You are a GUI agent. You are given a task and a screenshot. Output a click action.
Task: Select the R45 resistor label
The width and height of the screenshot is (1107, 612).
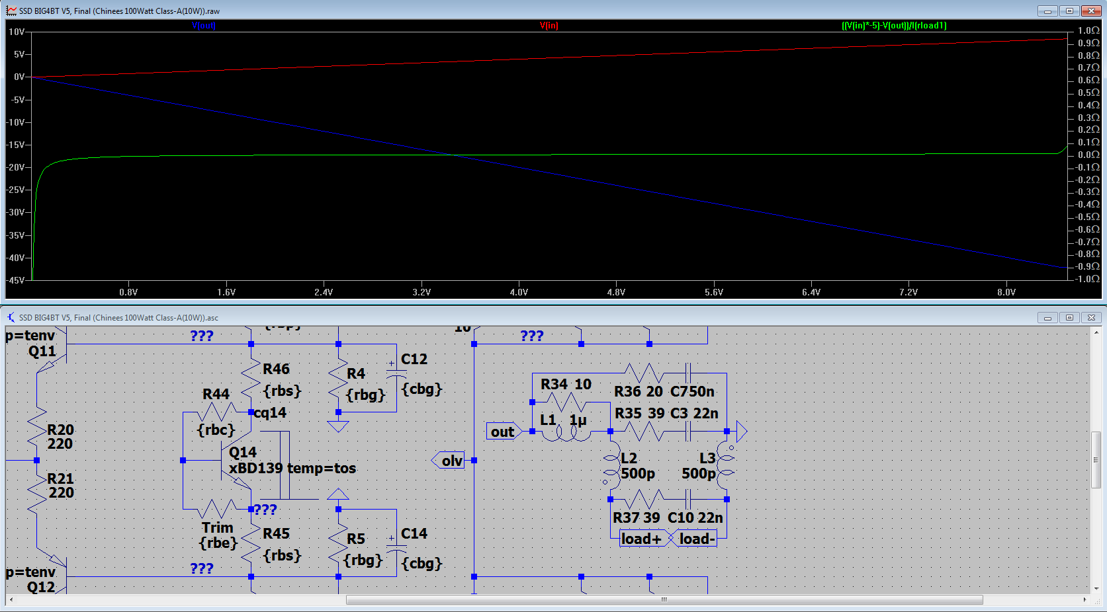click(276, 533)
